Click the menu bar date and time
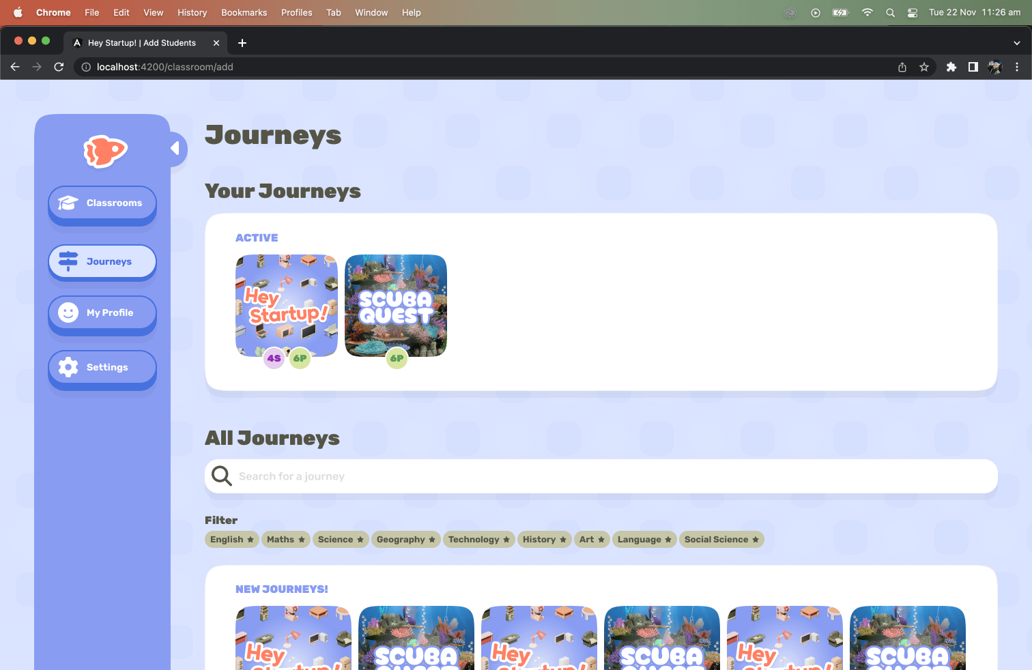 975,12
